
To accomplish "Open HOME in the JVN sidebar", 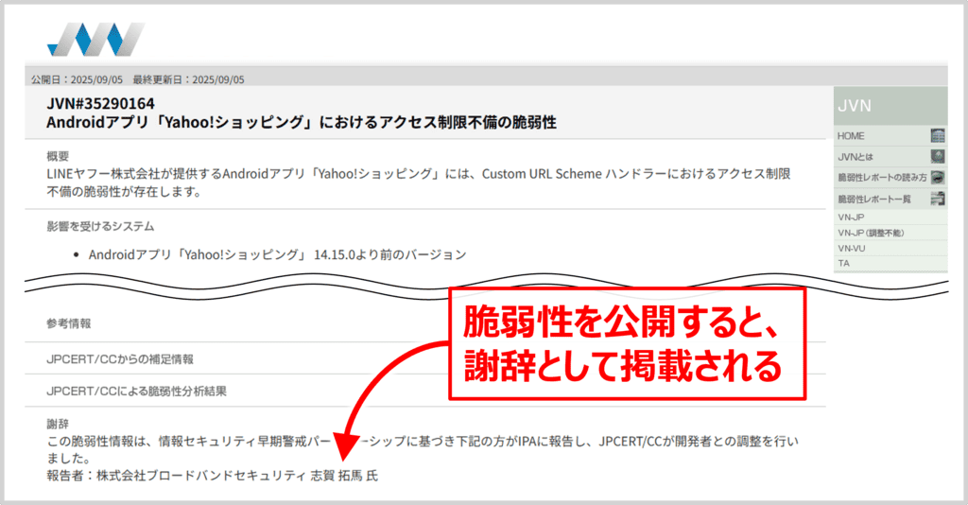I will click(x=851, y=136).
